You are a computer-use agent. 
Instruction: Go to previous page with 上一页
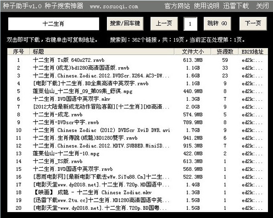[x=164, y=24]
